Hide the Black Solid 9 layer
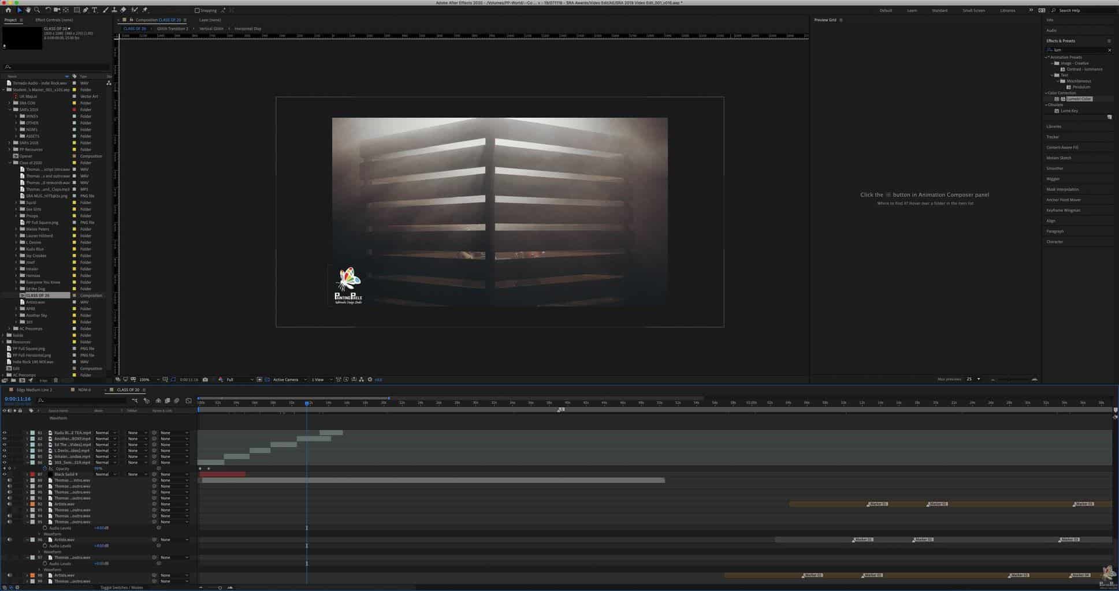This screenshot has height=591, width=1119. point(4,474)
